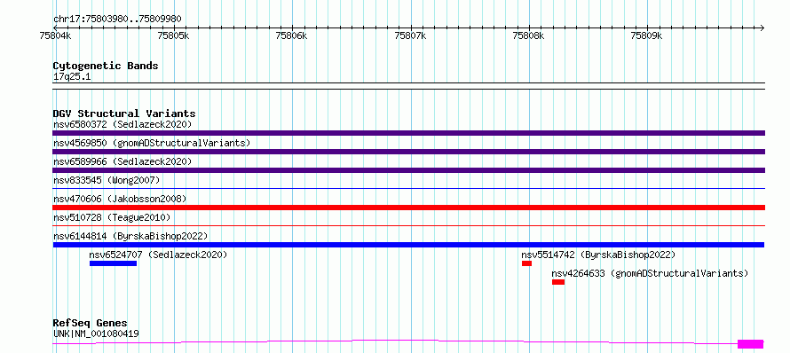Select the small red nsv4264633 bar
This screenshot has height=353, width=790.
tap(558, 282)
